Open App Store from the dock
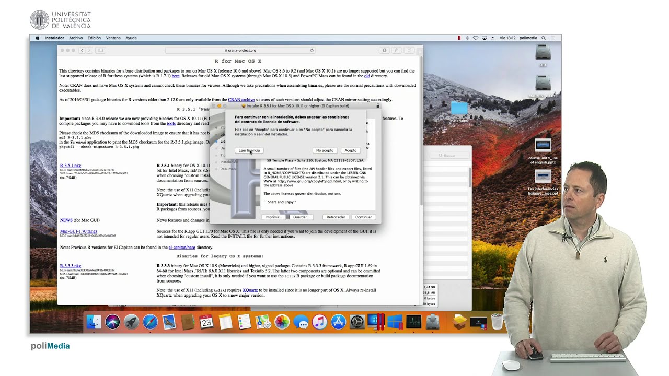 click(338, 322)
